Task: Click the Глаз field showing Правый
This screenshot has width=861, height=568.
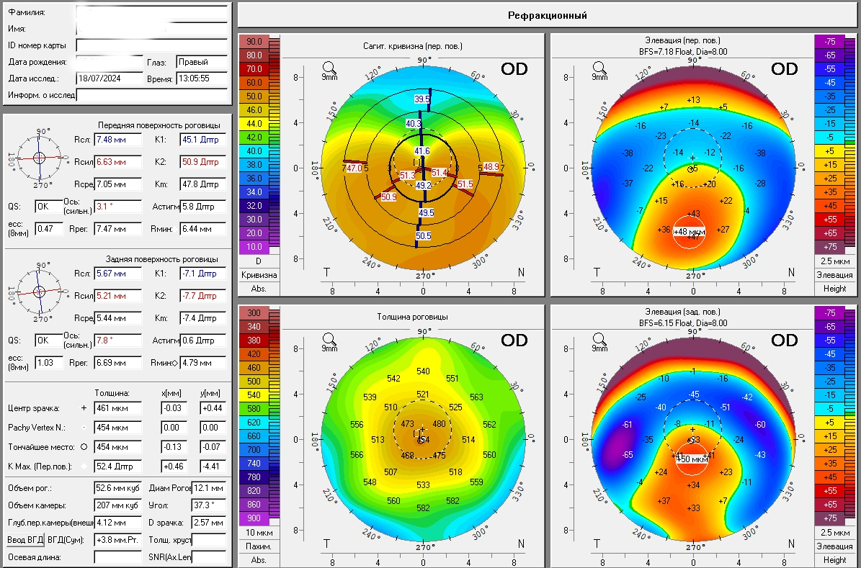Action: [202, 62]
